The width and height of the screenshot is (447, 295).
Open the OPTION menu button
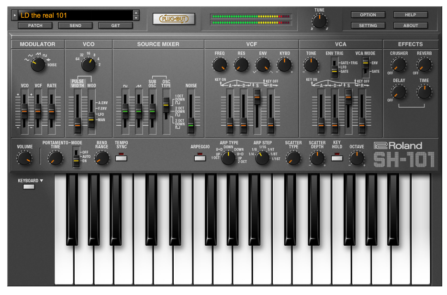[x=368, y=15]
